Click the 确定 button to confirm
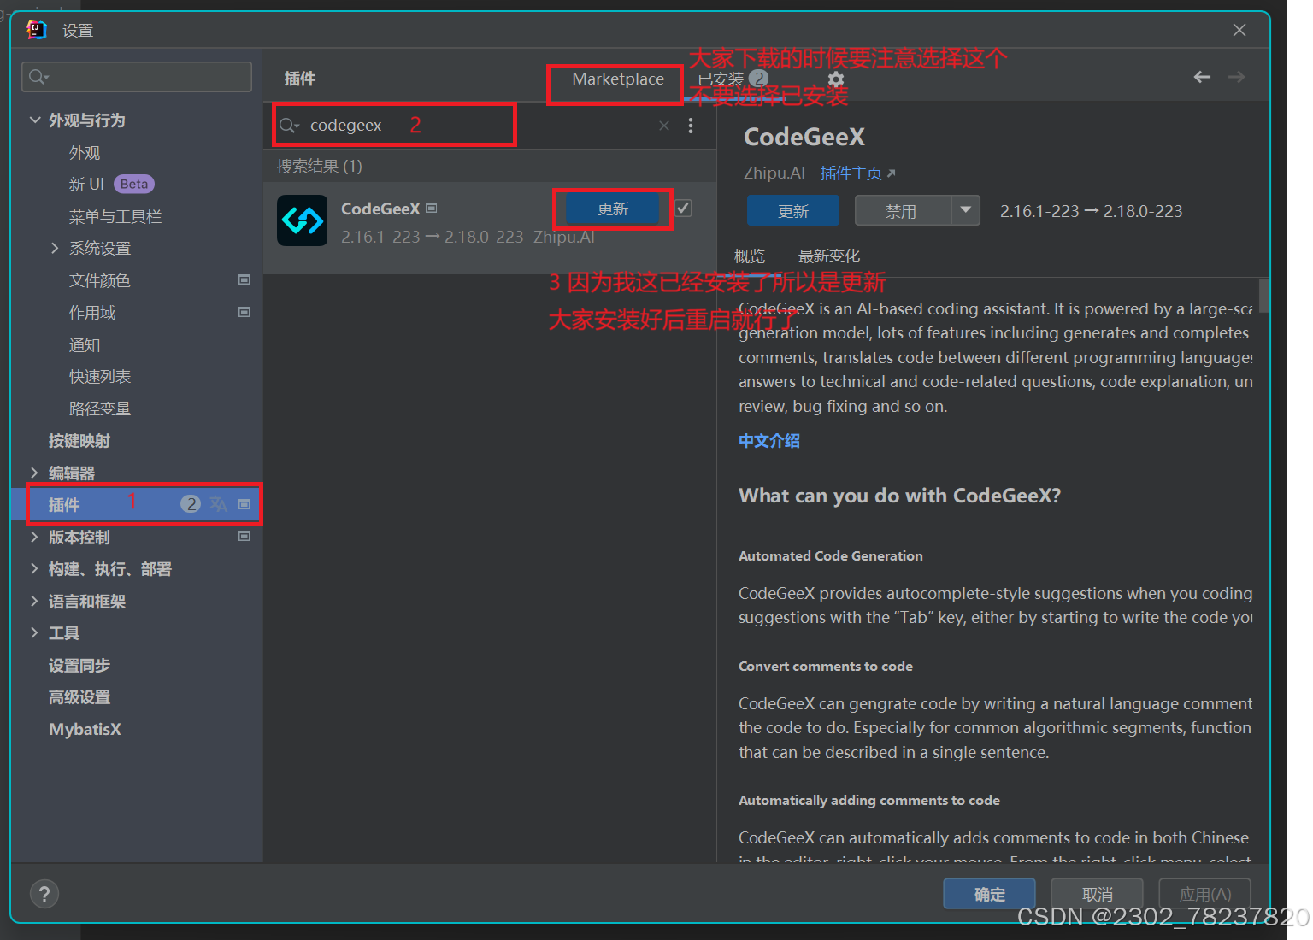 click(988, 893)
